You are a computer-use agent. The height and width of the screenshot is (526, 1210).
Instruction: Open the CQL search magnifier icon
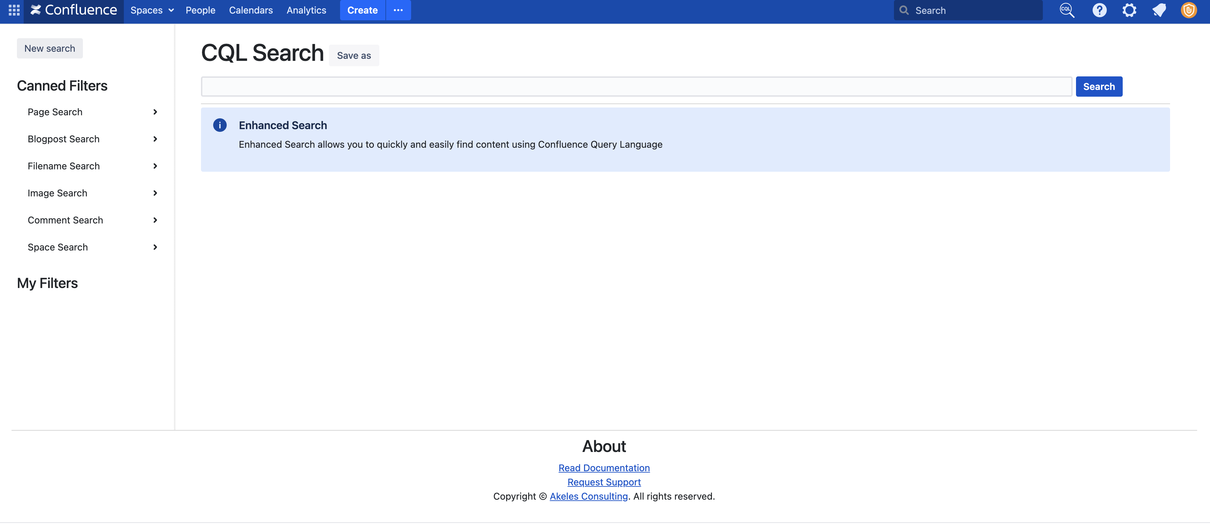coord(1067,10)
